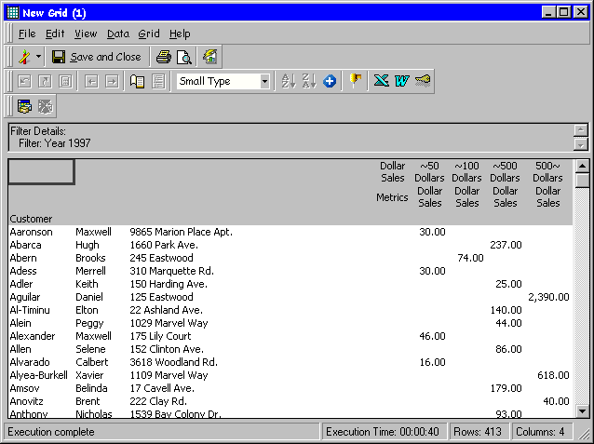Image resolution: width=594 pixels, height=444 pixels.
Task: Open the File menu
Action: tap(27, 34)
